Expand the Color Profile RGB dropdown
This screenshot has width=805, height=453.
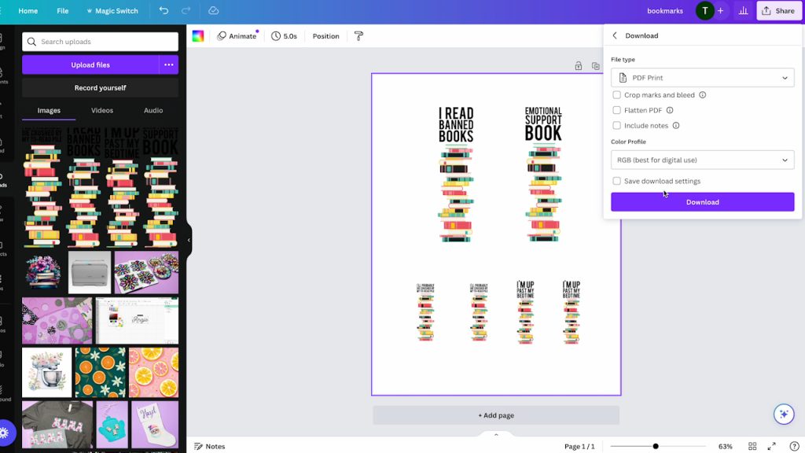click(x=702, y=160)
